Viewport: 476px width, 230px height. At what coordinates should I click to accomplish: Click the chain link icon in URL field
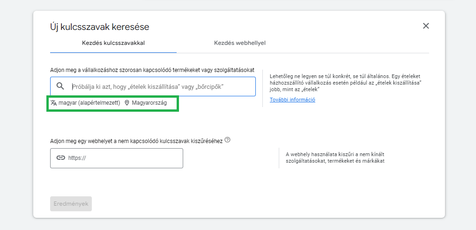pyautogui.click(x=60, y=158)
